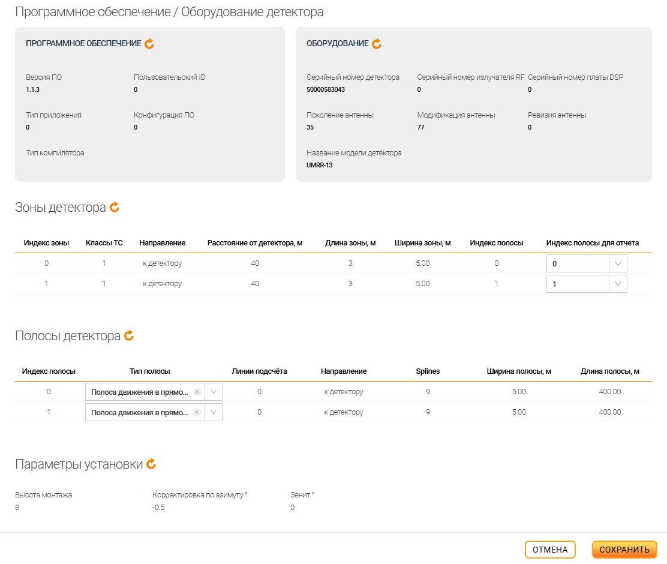Viewport: 667px width, 564px height.
Task: Click the Высота монтажа label
Action: click(43, 494)
